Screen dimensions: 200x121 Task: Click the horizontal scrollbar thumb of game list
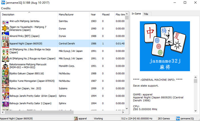[x=39, y=112]
